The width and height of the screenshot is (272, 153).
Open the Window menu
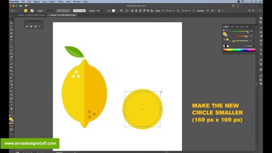[x=76, y=2]
